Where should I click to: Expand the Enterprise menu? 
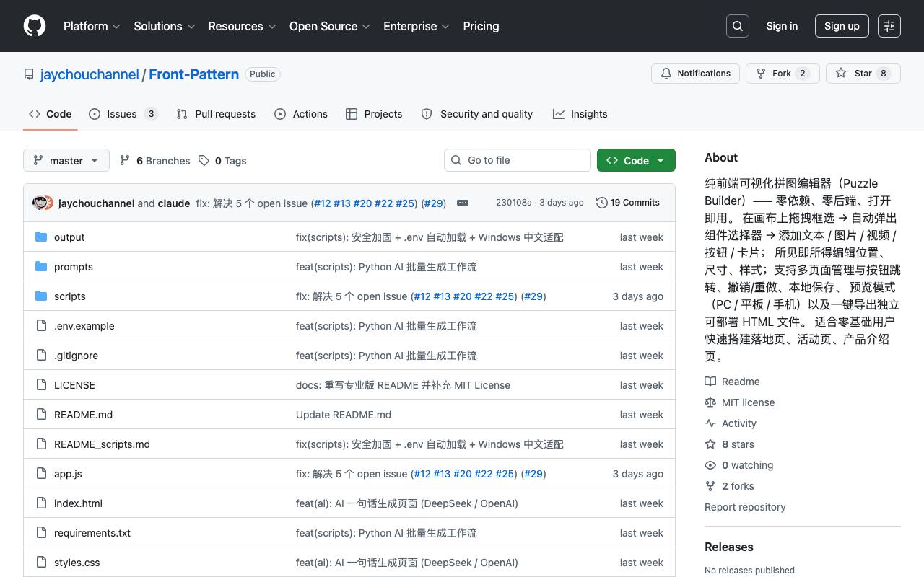click(416, 26)
